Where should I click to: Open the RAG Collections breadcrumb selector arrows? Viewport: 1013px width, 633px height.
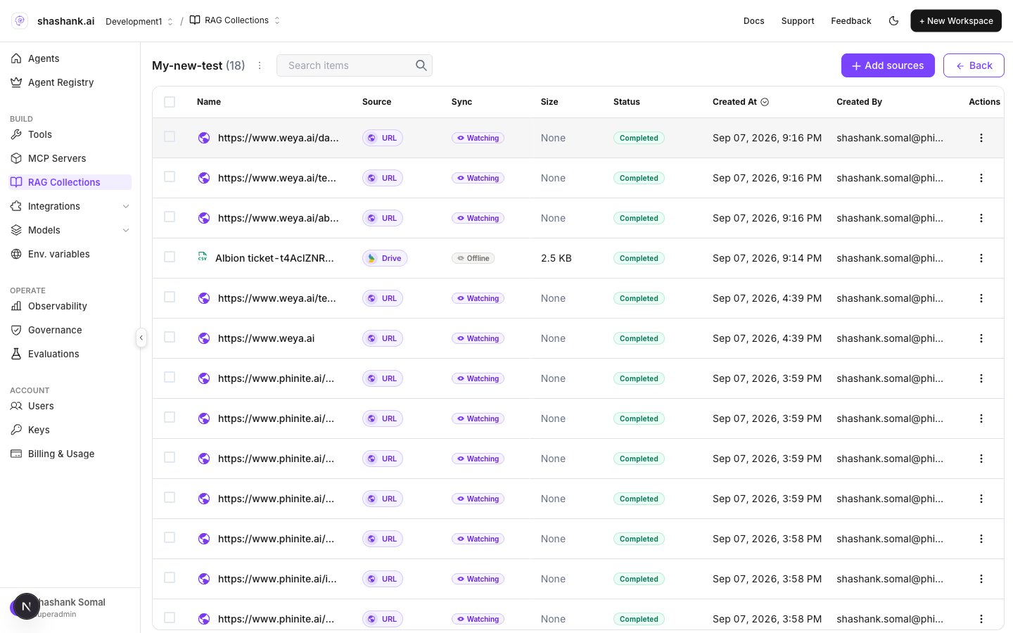coord(277,20)
